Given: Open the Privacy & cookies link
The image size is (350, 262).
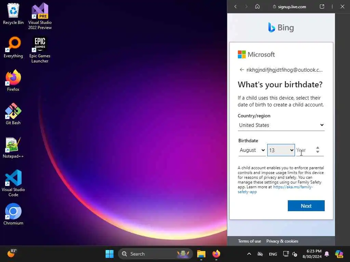Looking at the screenshot, I should point(282,241).
